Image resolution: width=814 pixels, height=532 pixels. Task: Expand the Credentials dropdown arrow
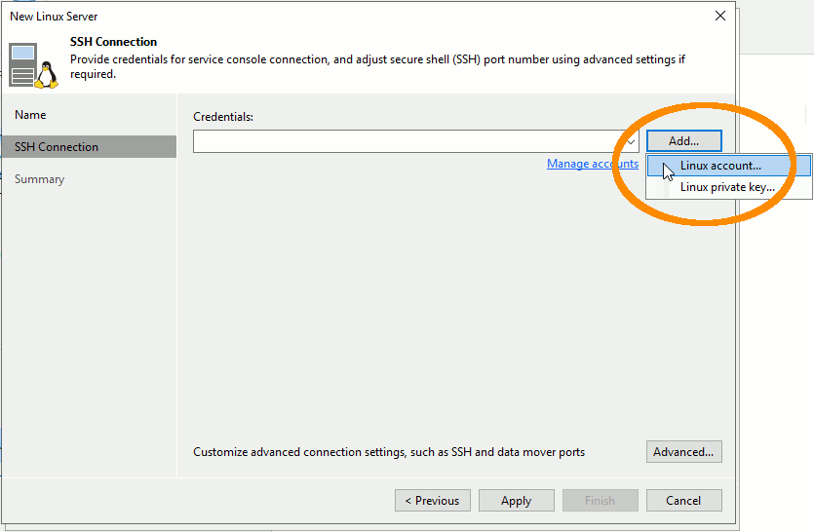pyautogui.click(x=631, y=142)
